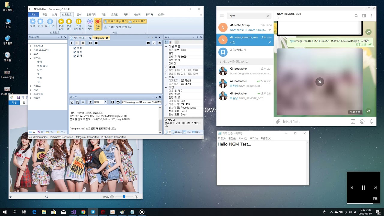Switch to the 편집 ribbon tab
The width and height of the screenshot is (384, 216).
point(45,14)
